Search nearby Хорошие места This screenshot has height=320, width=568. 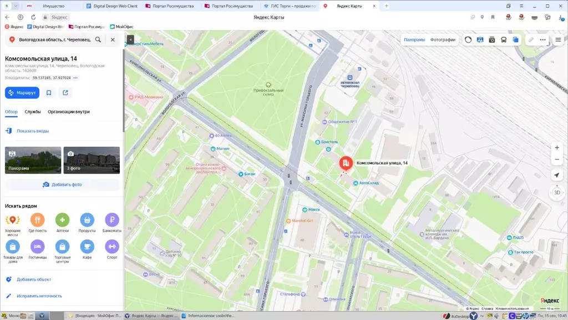(13, 225)
